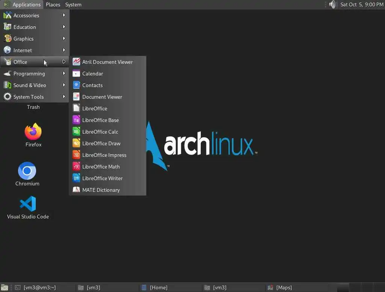
Task: Switch to the second [vm3] taskbar window
Action: coord(234,287)
